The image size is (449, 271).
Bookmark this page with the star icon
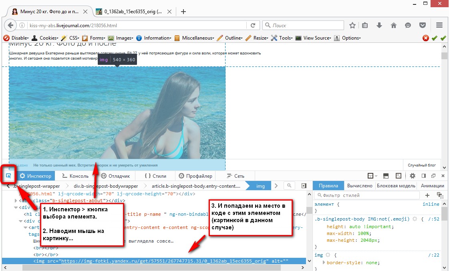(352, 25)
